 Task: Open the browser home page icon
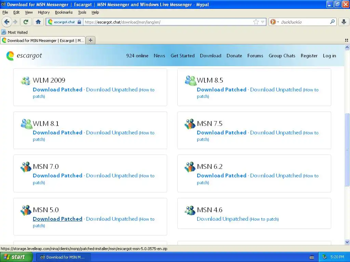click(38, 22)
